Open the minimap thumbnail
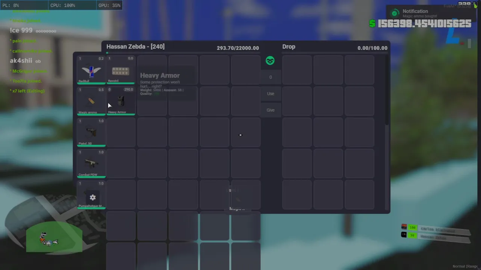This screenshot has height=270, width=481. [x=54, y=237]
